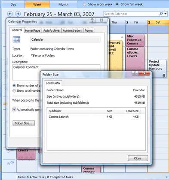Expand tasks pane with double chevron icon
Screen dimensions: 169x180
(166, 177)
